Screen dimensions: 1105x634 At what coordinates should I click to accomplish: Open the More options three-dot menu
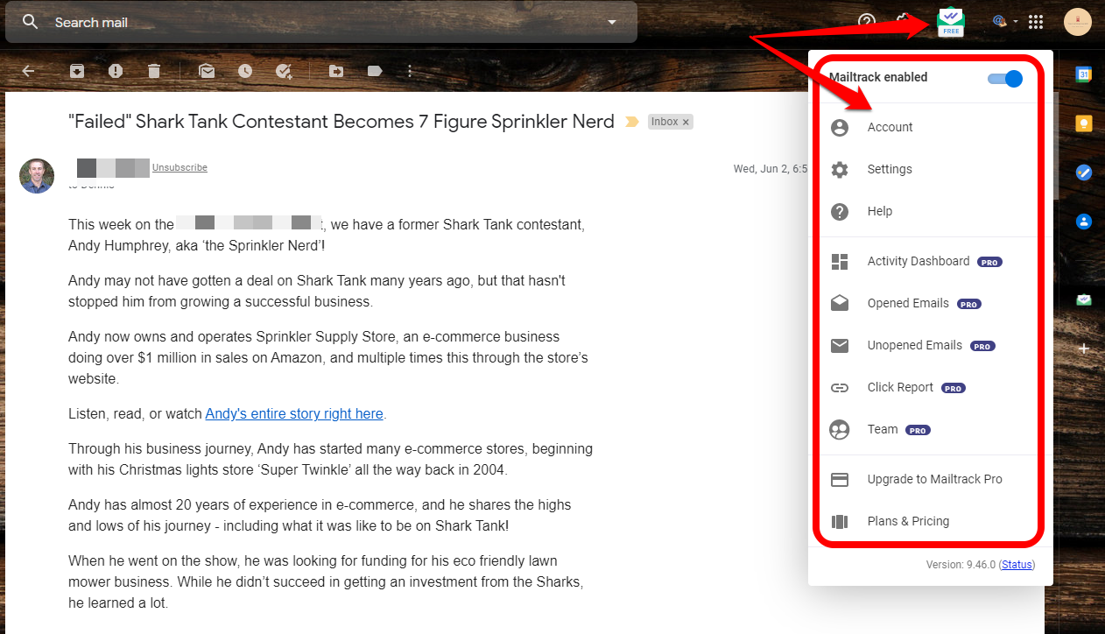pos(410,71)
